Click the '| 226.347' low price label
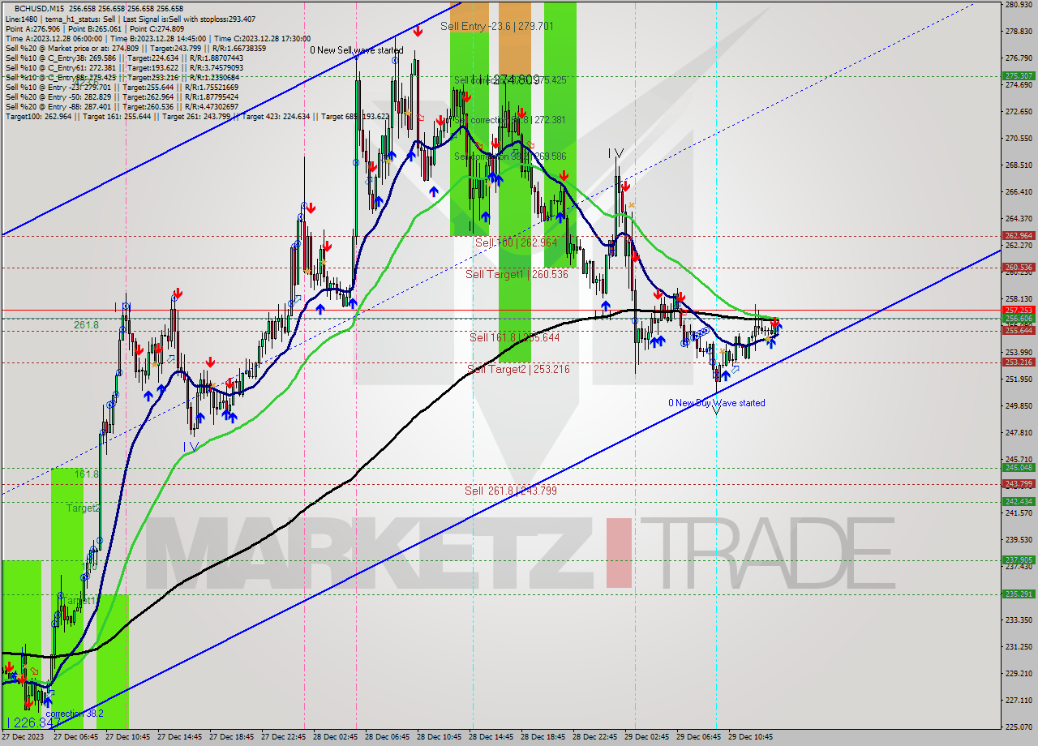This screenshot has height=746, width=1038. click(x=33, y=722)
